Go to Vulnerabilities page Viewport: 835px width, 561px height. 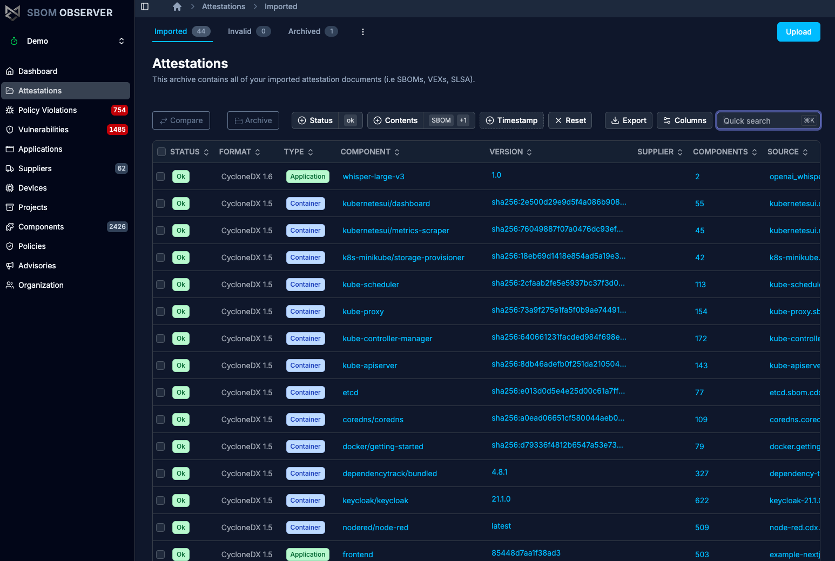point(65,130)
